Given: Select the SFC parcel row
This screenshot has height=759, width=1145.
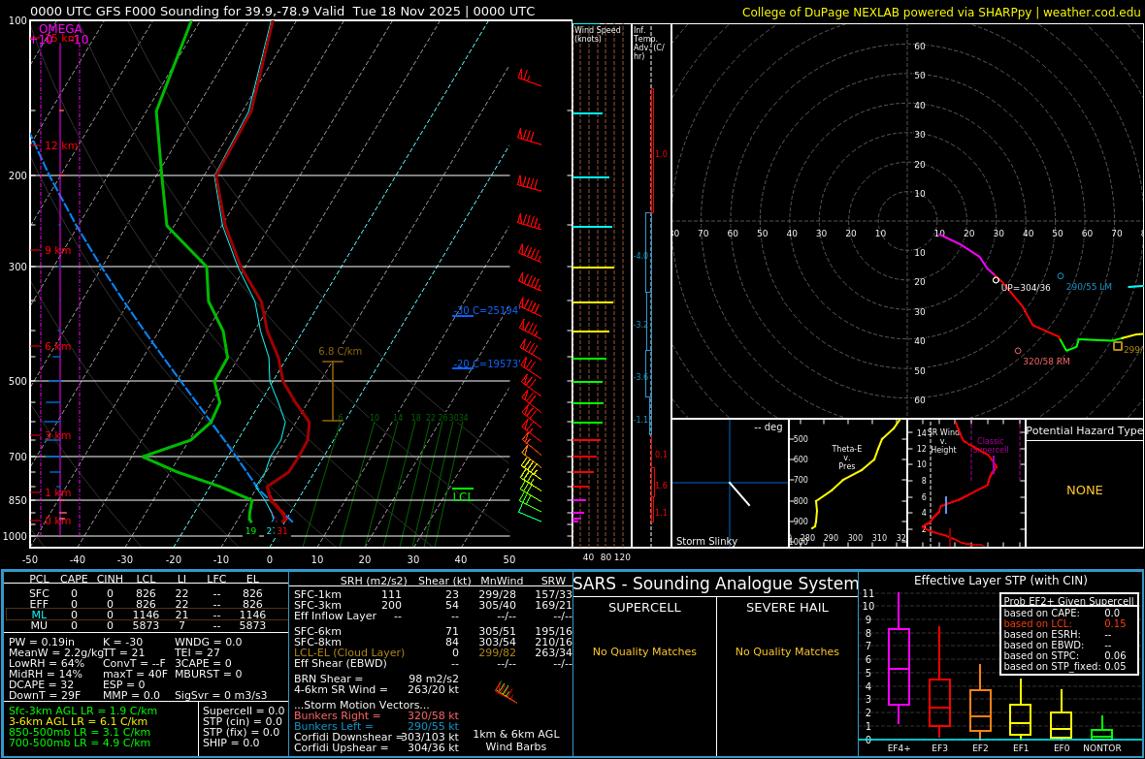Looking at the screenshot, I should [147, 593].
